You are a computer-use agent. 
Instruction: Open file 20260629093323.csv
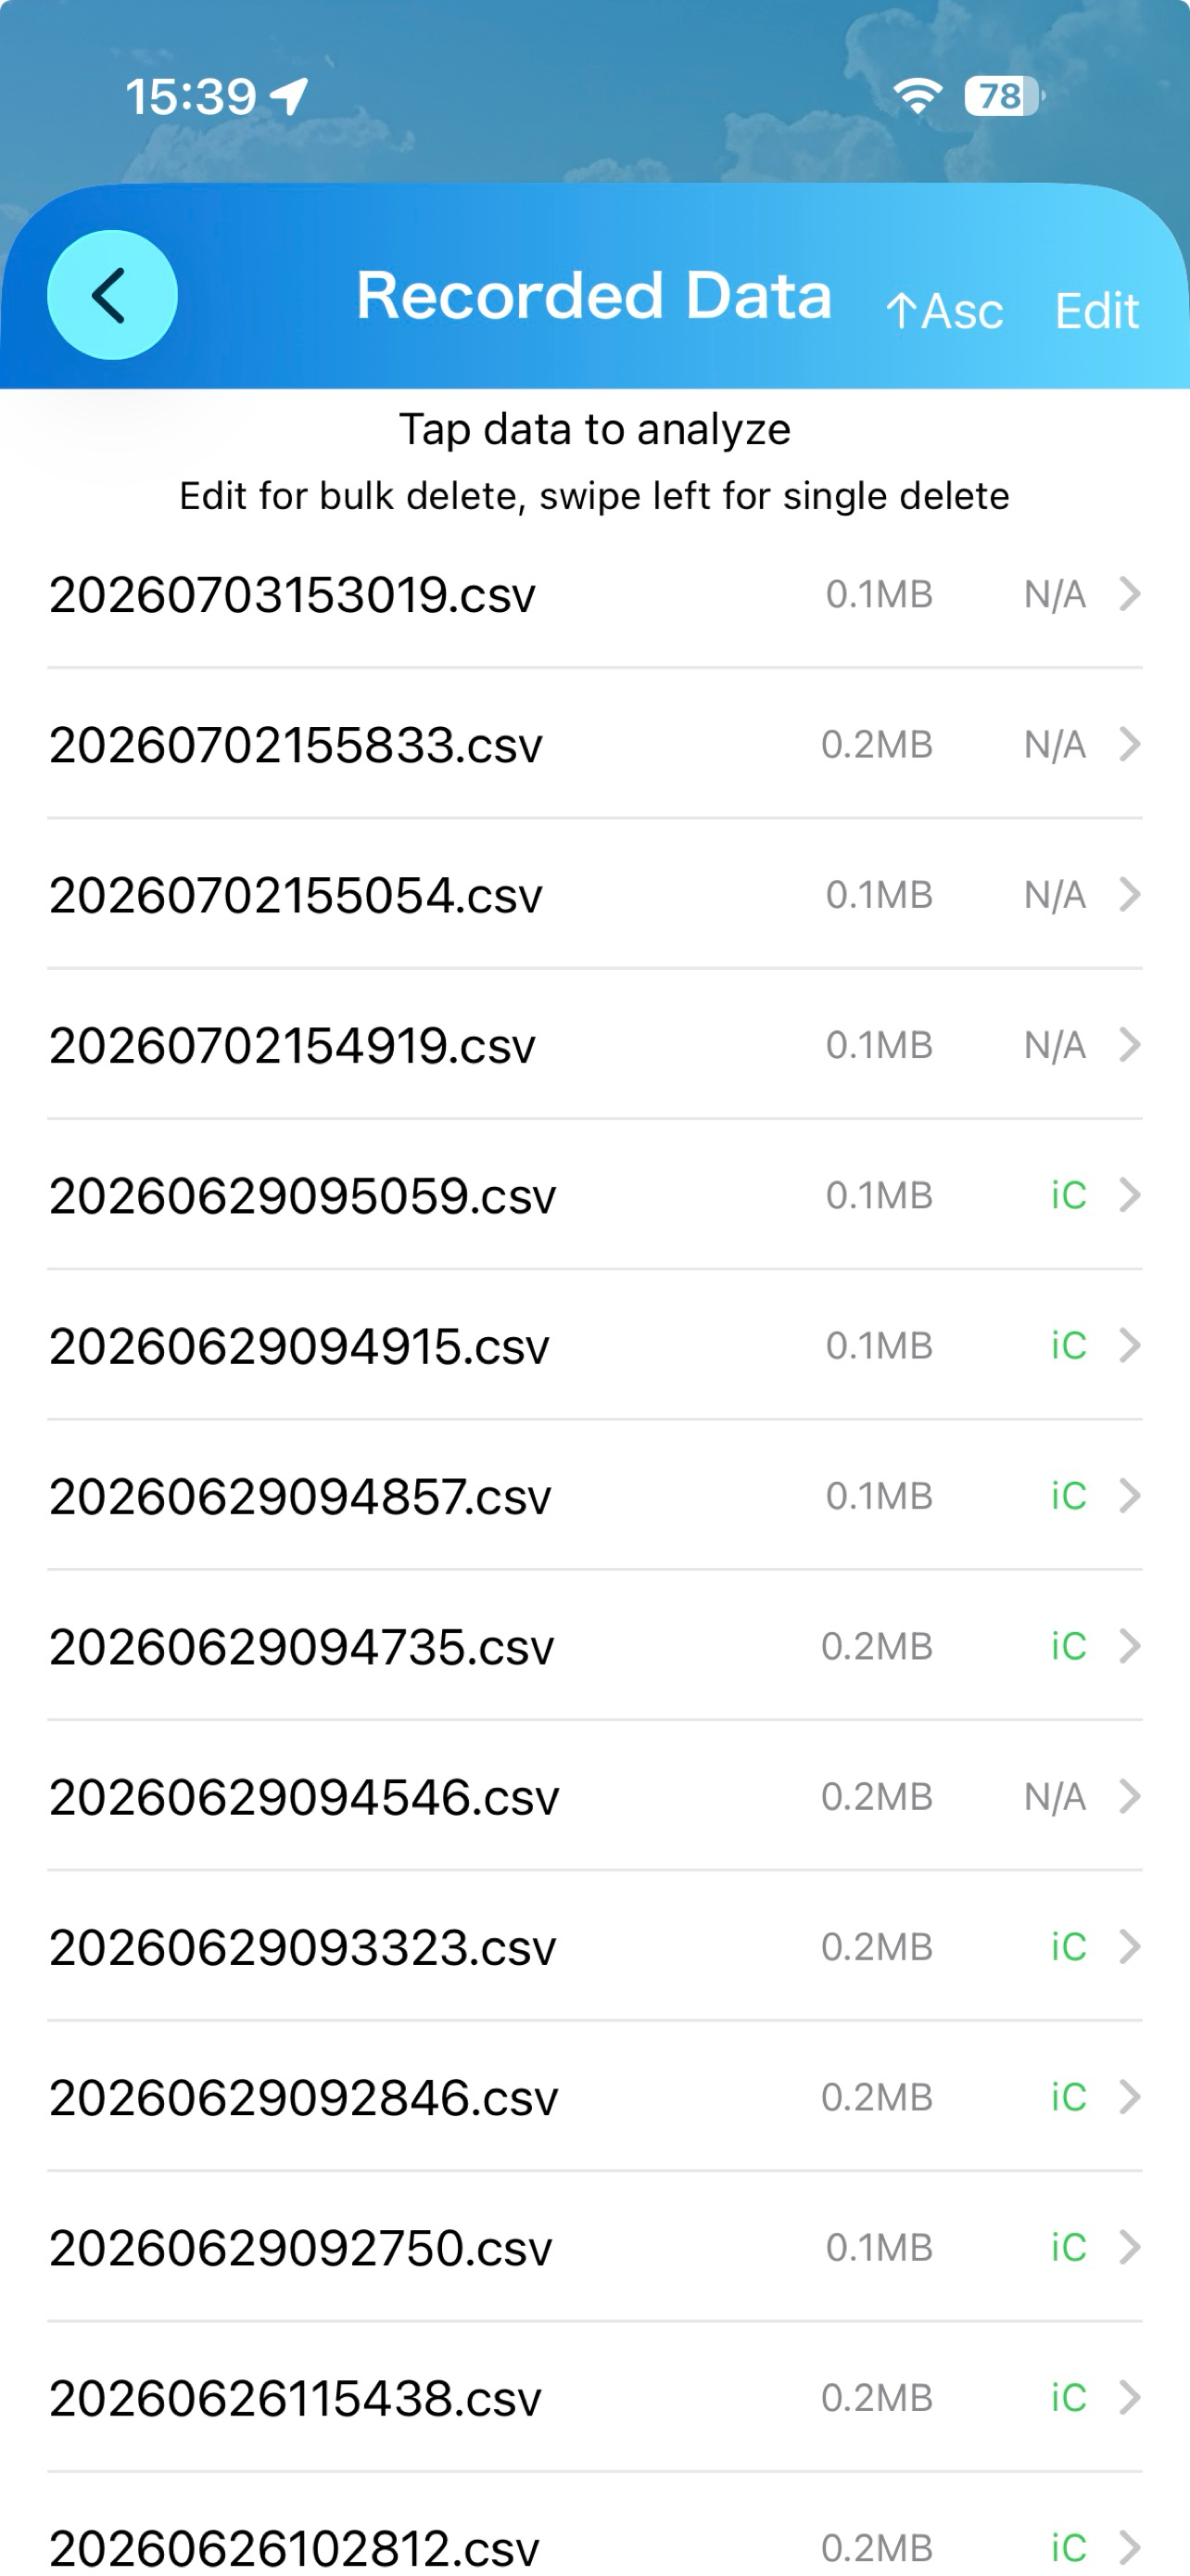tap(594, 1946)
